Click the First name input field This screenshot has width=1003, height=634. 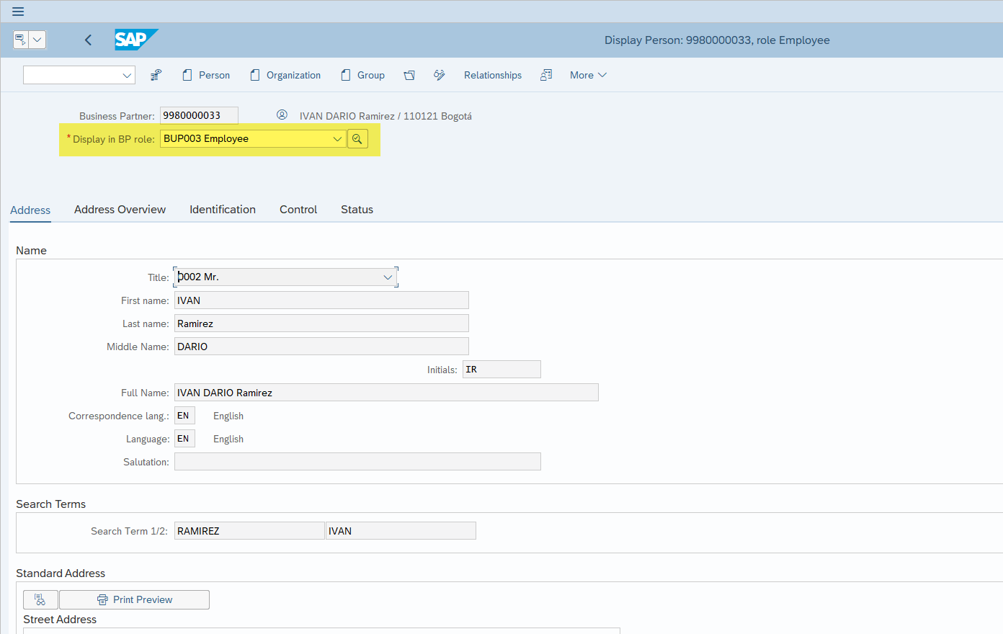[x=321, y=300]
